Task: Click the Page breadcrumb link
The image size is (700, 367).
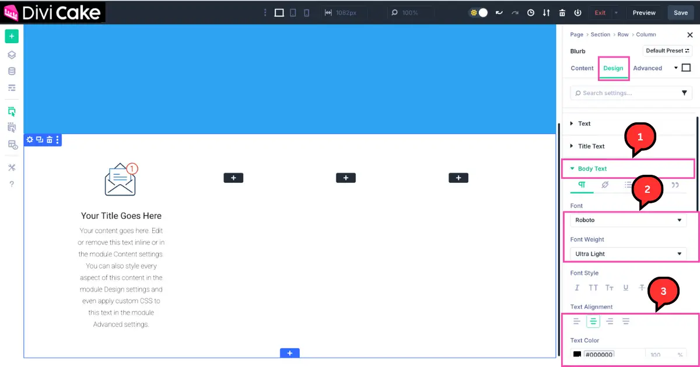Action: pyautogui.click(x=577, y=34)
